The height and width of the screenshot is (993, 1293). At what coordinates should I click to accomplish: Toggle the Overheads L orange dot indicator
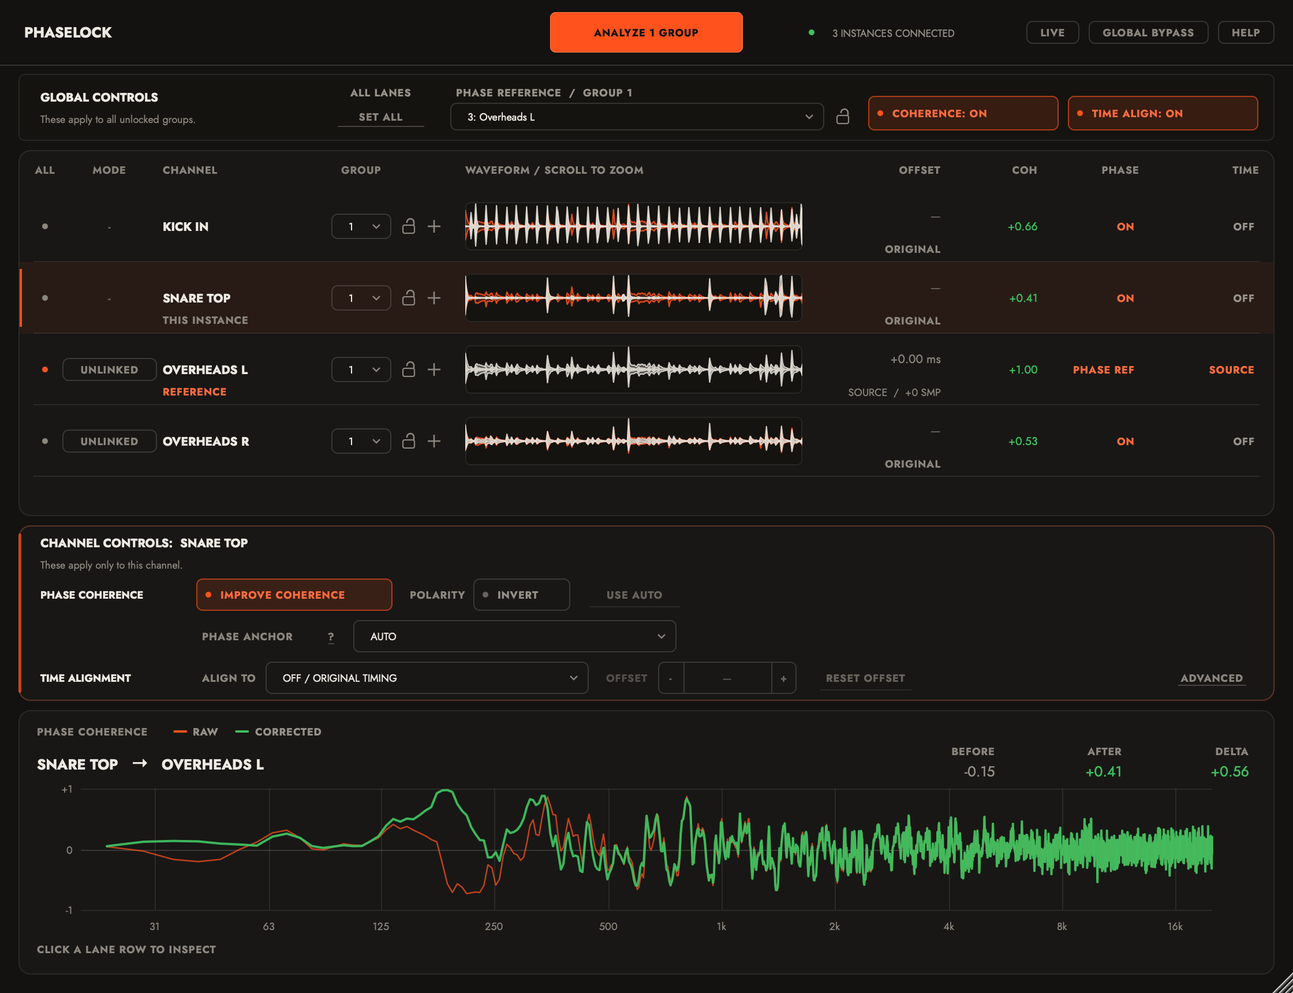click(45, 369)
